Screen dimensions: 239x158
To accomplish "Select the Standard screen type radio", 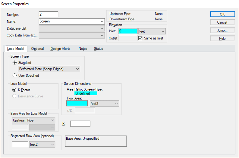I will click(x=15, y=63).
